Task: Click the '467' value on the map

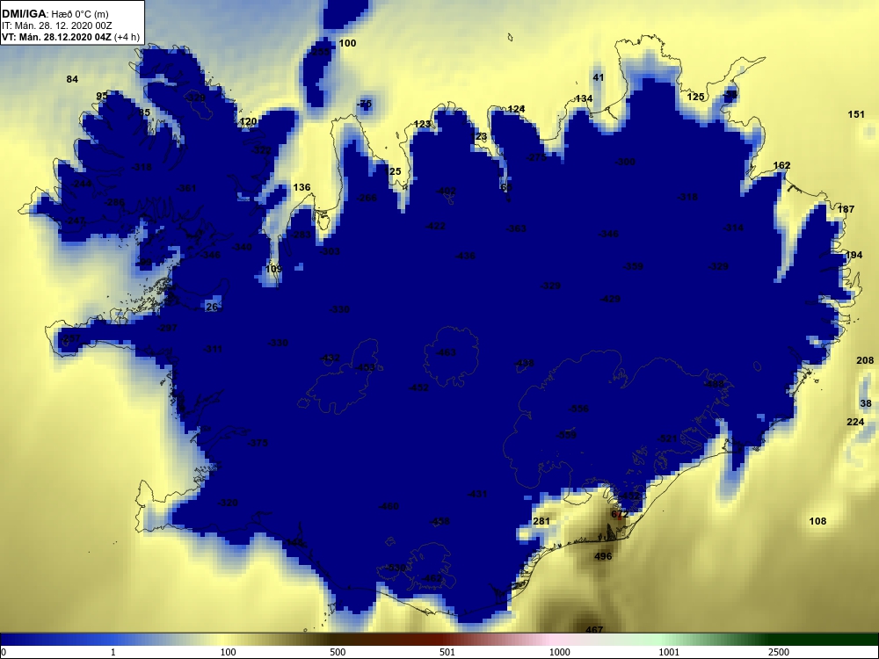Action: [593, 630]
